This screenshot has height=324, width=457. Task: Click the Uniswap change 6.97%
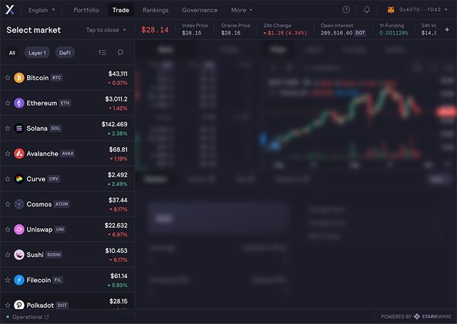pos(118,235)
